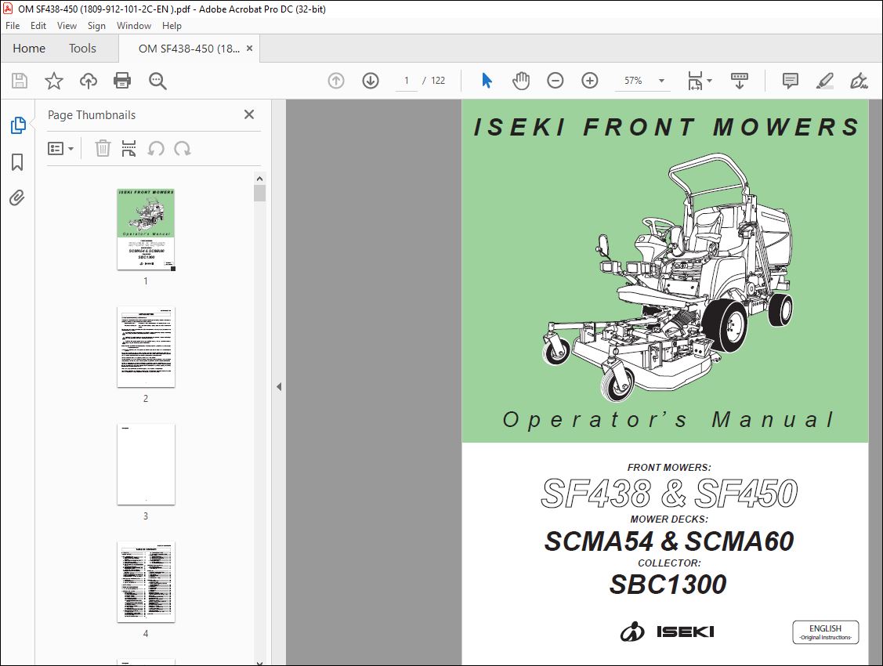Image resolution: width=883 pixels, height=666 pixels.
Task: Go to previous page arrow
Action: (336, 81)
